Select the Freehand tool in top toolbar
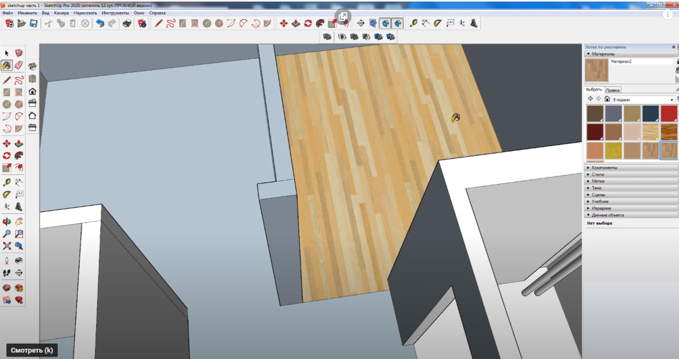The width and height of the screenshot is (679, 359). pyautogui.click(x=171, y=23)
